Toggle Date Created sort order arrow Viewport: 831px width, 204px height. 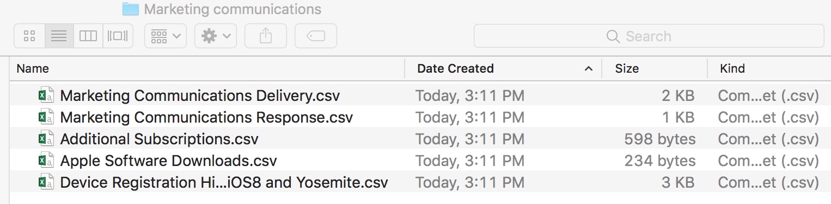(588, 69)
